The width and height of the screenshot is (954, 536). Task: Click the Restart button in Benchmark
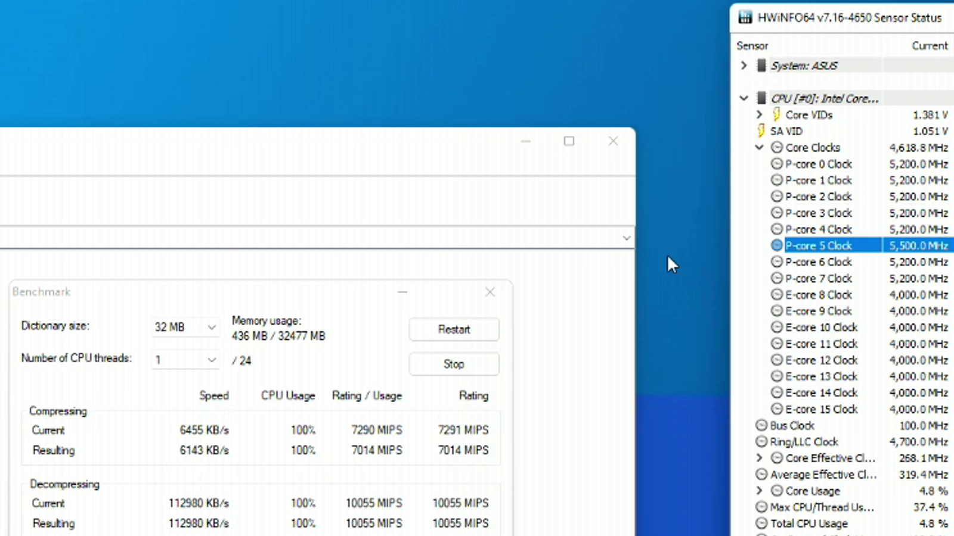pyautogui.click(x=454, y=329)
